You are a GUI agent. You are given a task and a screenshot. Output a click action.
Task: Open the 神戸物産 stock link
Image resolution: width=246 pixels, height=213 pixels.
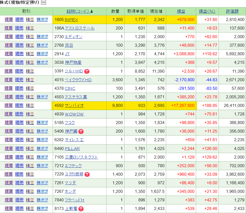click(x=73, y=62)
